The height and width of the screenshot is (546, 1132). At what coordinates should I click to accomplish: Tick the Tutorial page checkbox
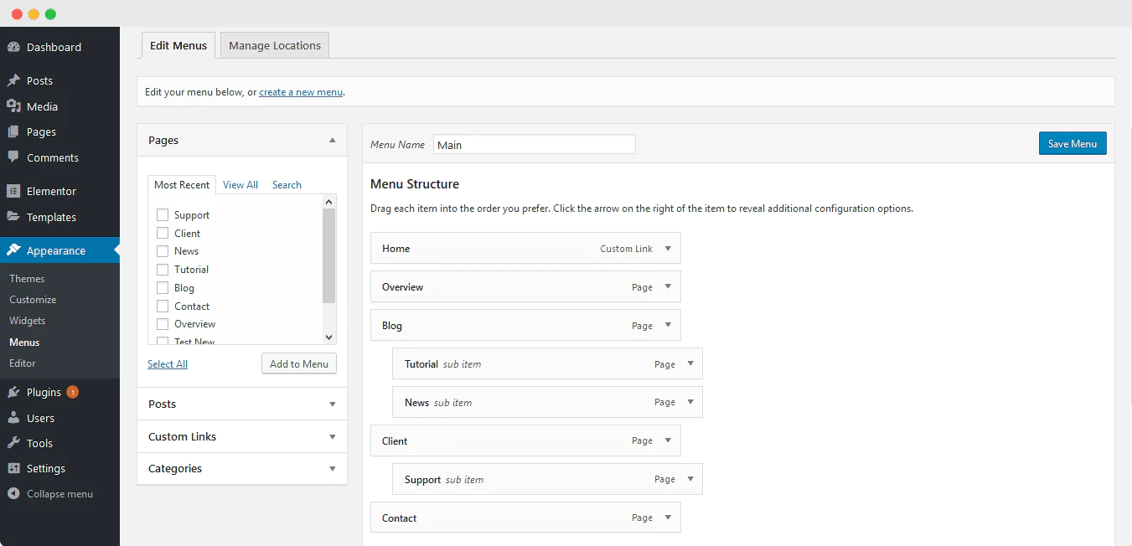click(x=163, y=270)
